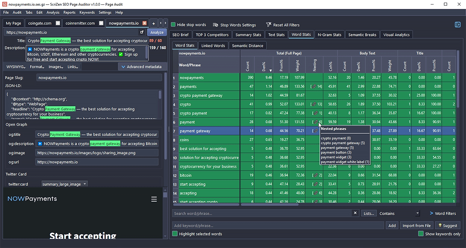Viewport: 466px width, 248px height.
Task: Close the coingate.com tab
Action: click(x=58, y=23)
